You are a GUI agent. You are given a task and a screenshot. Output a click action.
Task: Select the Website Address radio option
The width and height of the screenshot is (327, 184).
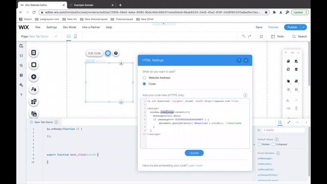tap(144, 78)
